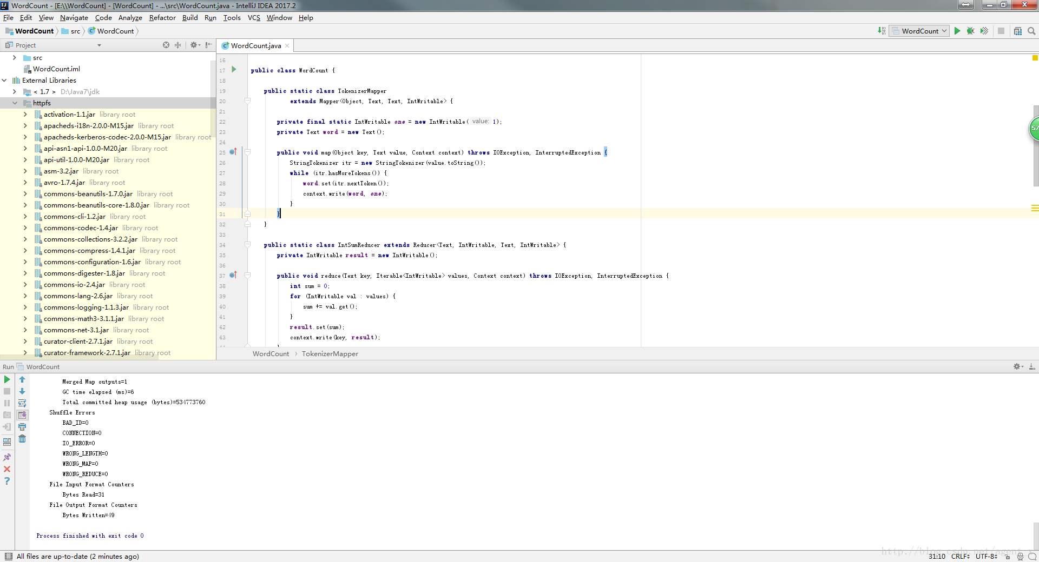Click WordCount in the editor breadcrumb

click(x=271, y=353)
